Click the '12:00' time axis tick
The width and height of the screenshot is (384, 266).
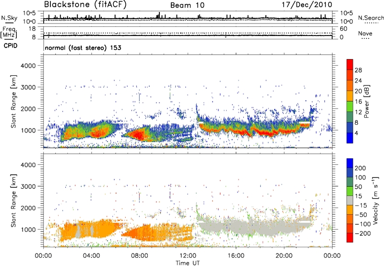(x=188, y=256)
